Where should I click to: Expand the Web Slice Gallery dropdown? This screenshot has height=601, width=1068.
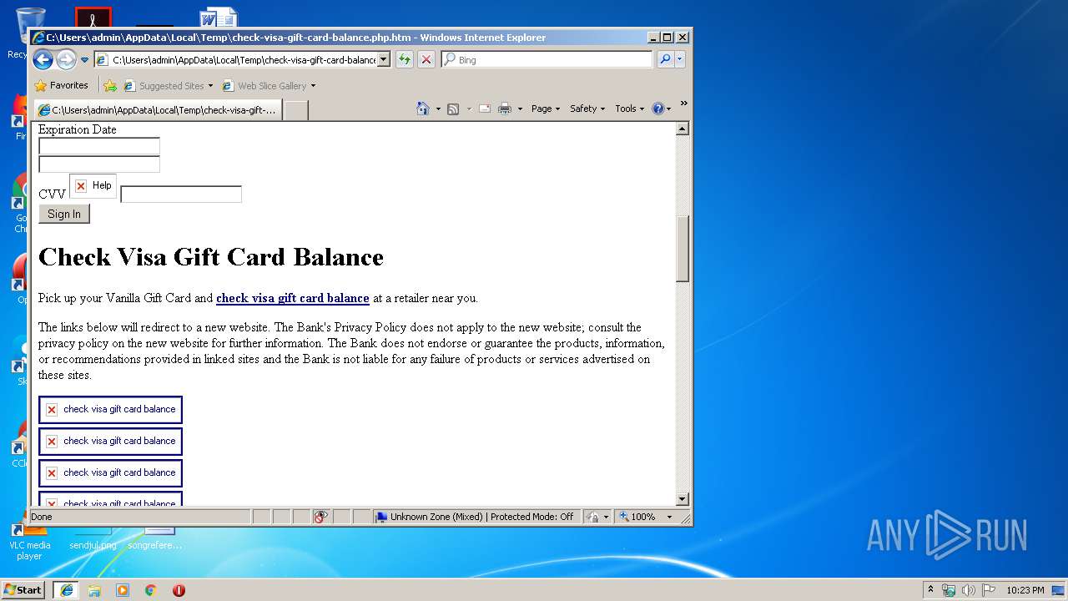(x=313, y=86)
